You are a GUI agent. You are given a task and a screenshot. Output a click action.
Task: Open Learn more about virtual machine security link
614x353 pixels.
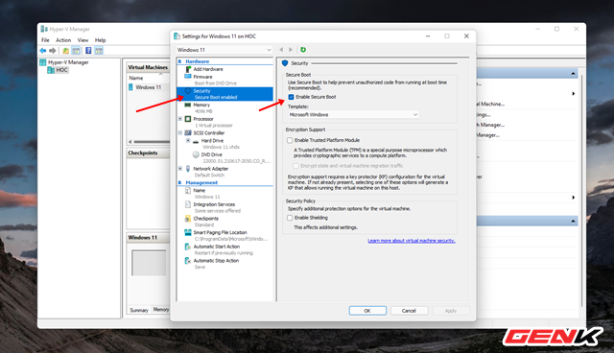(x=412, y=241)
